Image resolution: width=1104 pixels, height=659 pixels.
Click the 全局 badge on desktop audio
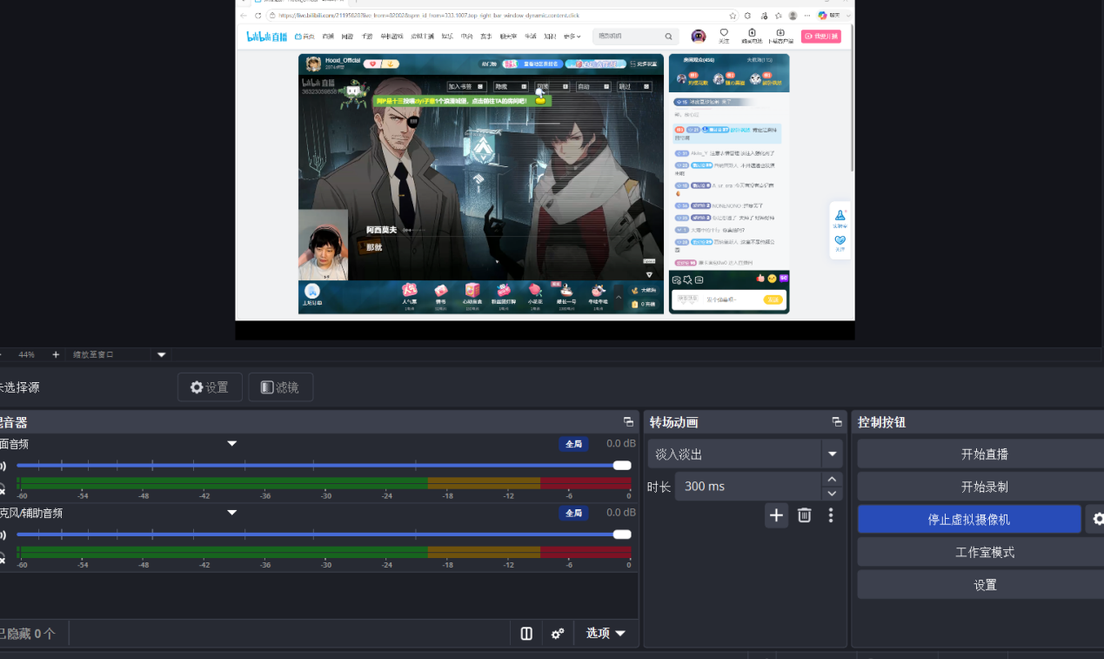tap(573, 444)
